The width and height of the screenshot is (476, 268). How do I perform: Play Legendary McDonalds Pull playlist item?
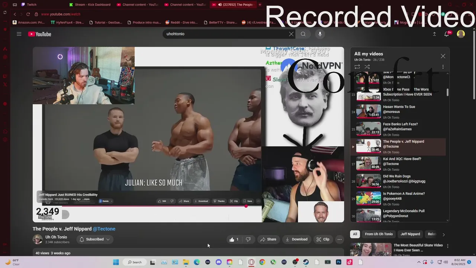[398, 216]
